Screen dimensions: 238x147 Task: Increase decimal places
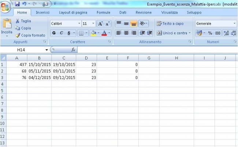[226, 33]
